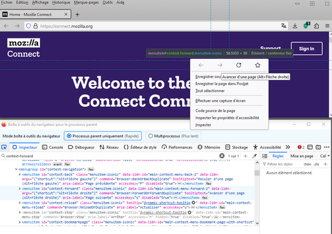Toggle the three-pane inspector icon

point(264,156)
